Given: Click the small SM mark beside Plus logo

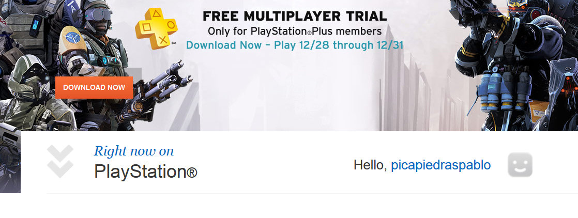Looking at the screenshot, I should pyautogui.click(x=174, y=43).
